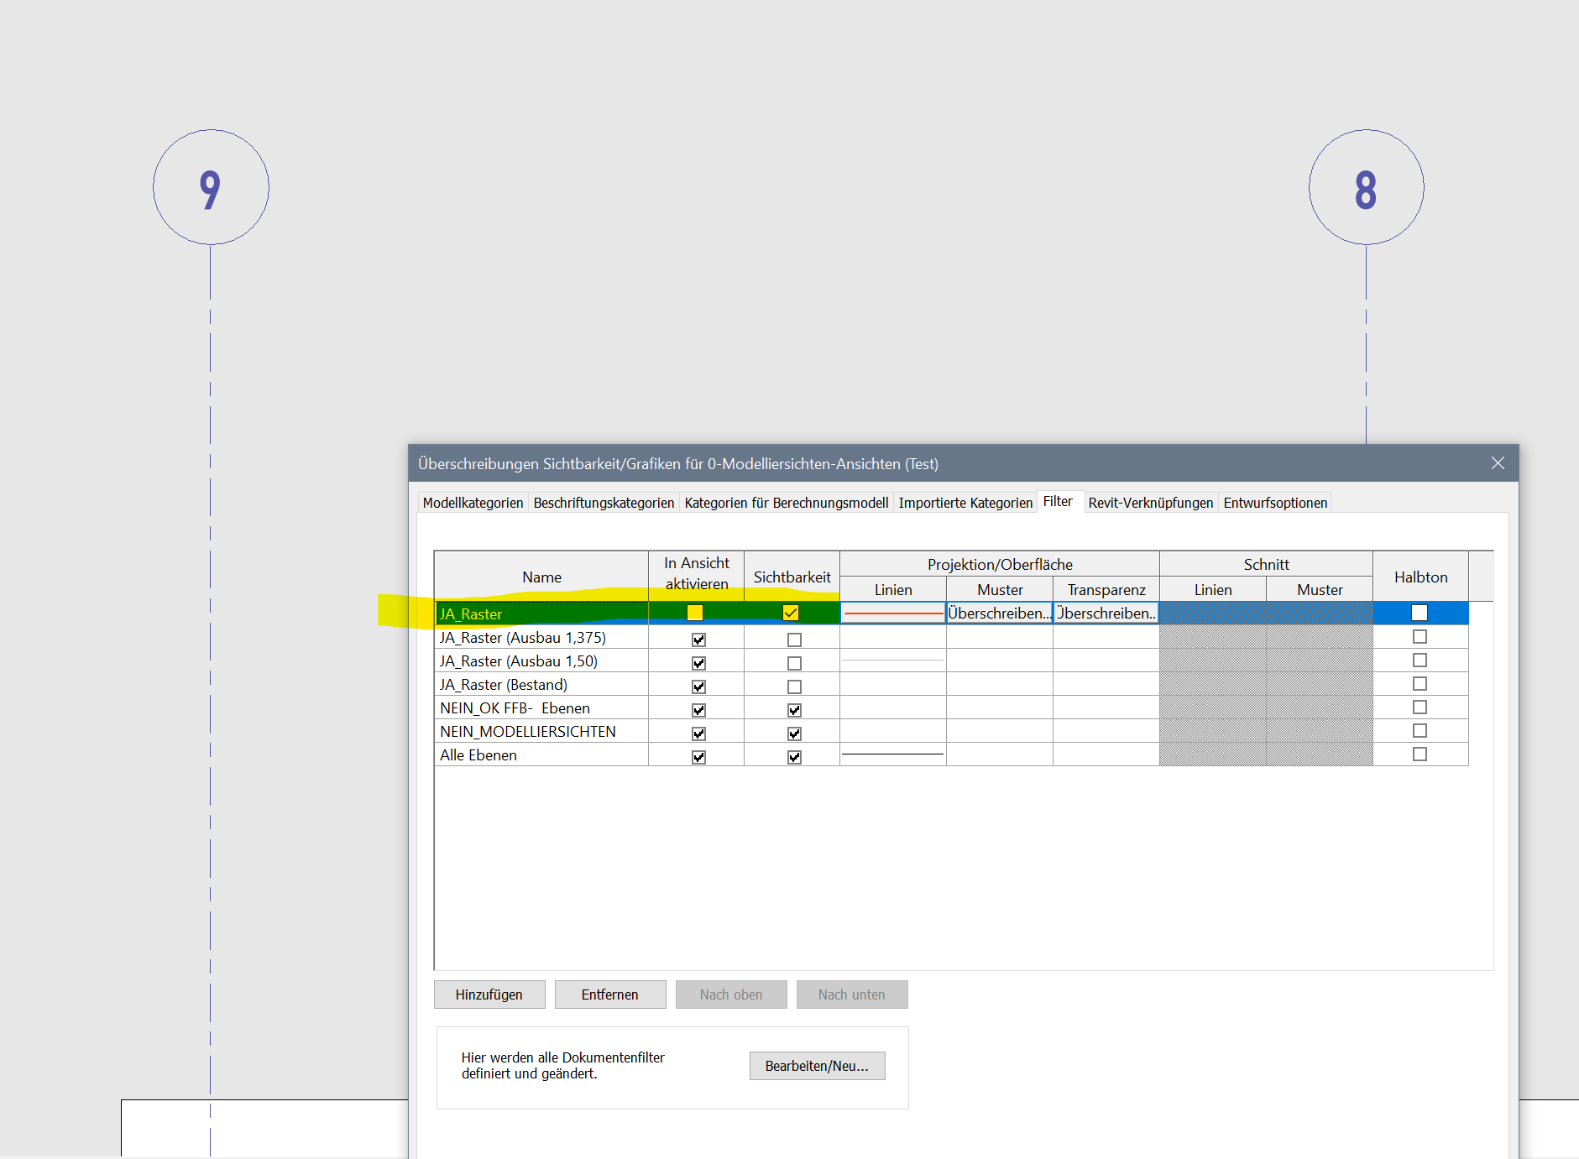Click the Halbton column header
The width and height of the screenshot is (1579, 1159).
(1420, 577)
